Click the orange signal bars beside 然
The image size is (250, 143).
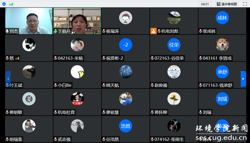(x=17, y=58)
